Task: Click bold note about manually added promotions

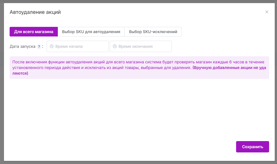Action: pos(228,68)
